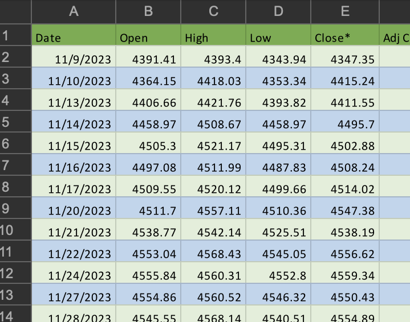The image size is (410, 322).
Task: Click Close value 4508.24
Action: pyautogui.click(x=345, y=164)
